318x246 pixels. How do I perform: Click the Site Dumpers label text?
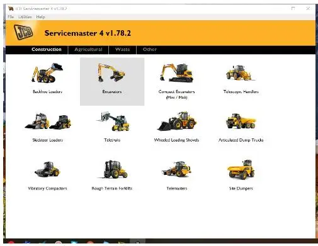[x=241, y=188]
